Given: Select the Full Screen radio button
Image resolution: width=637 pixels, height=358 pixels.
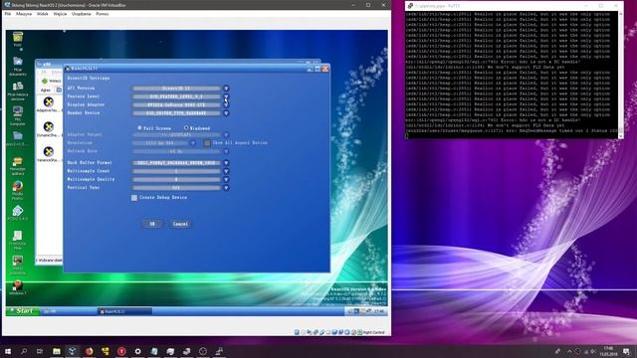Looking at the screenshot, I should click(x=139, y=128).
